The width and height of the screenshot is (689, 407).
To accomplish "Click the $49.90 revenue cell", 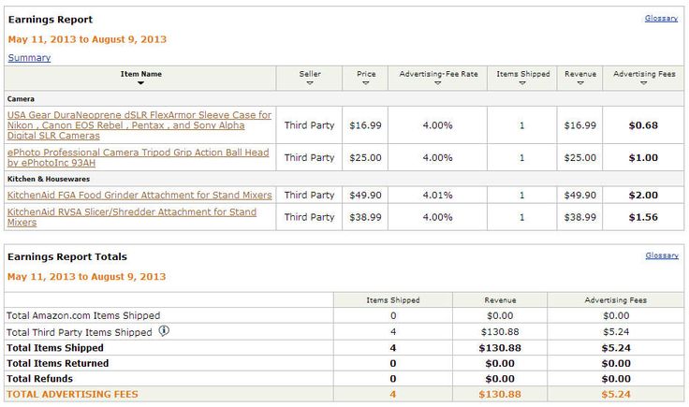I will click(580, 195).
